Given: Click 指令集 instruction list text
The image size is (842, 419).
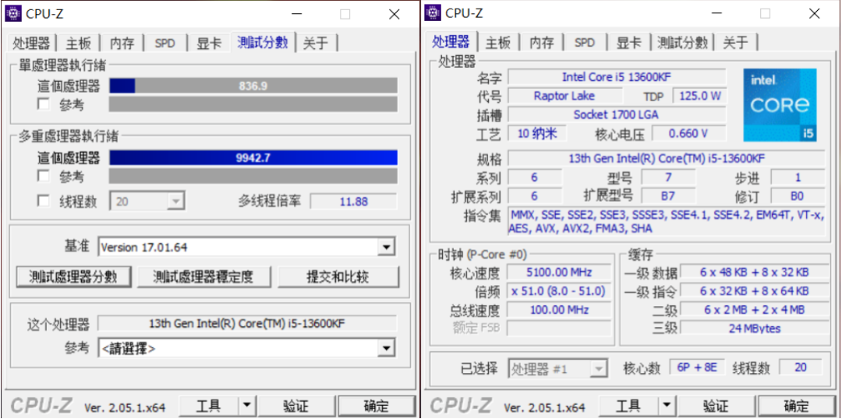Looking at the screenshot, I should point(667,221).
